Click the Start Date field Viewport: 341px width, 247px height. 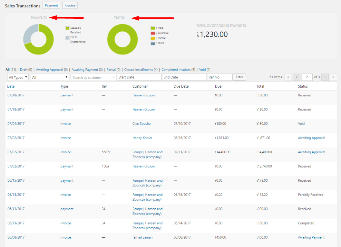click(x=139, y=77)
